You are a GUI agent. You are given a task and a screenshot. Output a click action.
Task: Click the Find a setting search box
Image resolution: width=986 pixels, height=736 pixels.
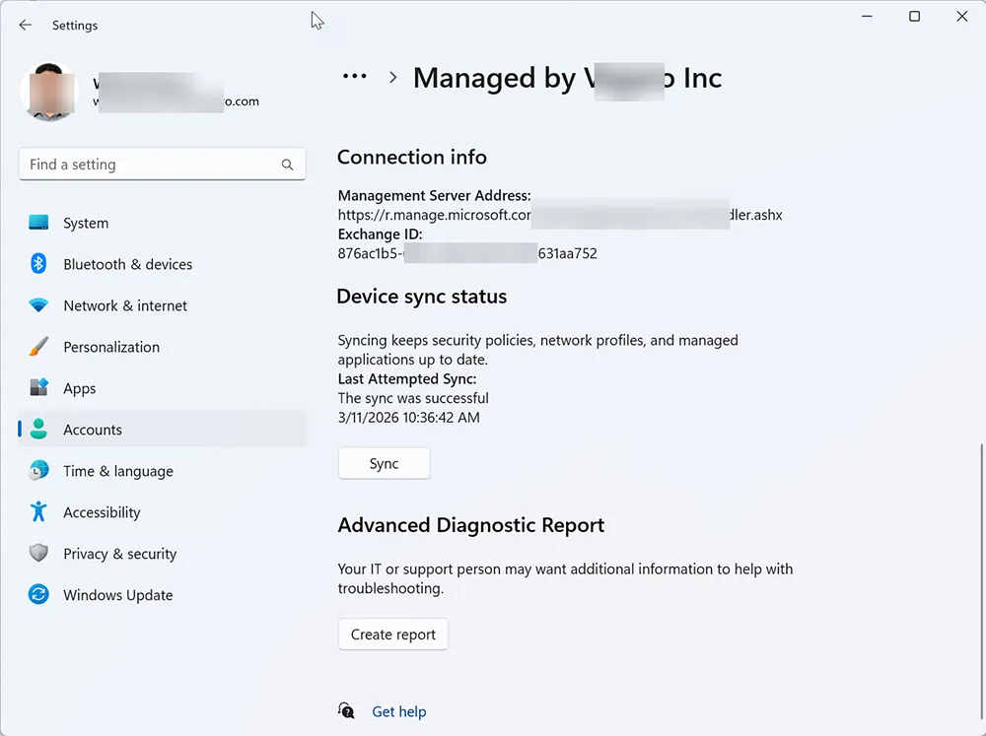coord(148,164)
